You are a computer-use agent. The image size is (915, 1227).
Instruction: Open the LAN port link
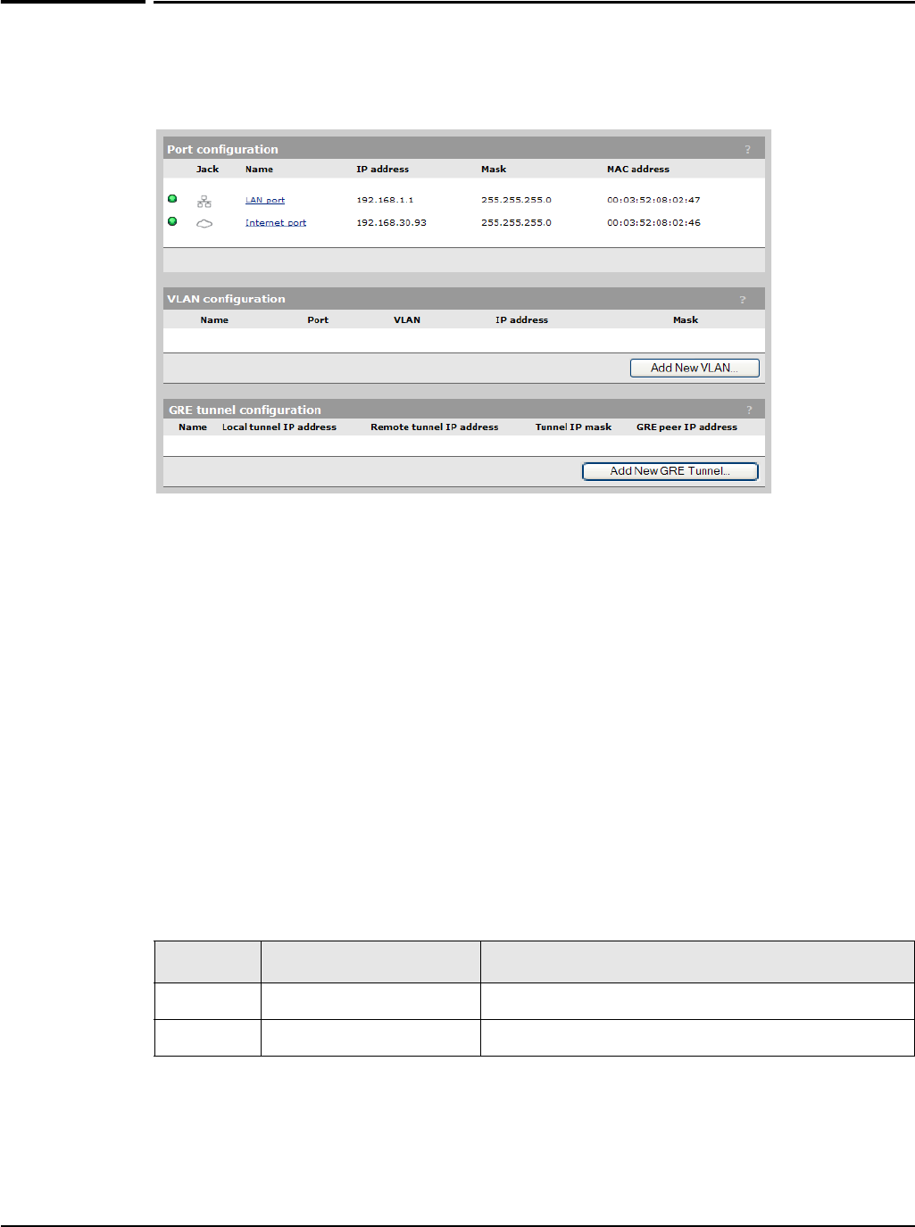[265, 200]
